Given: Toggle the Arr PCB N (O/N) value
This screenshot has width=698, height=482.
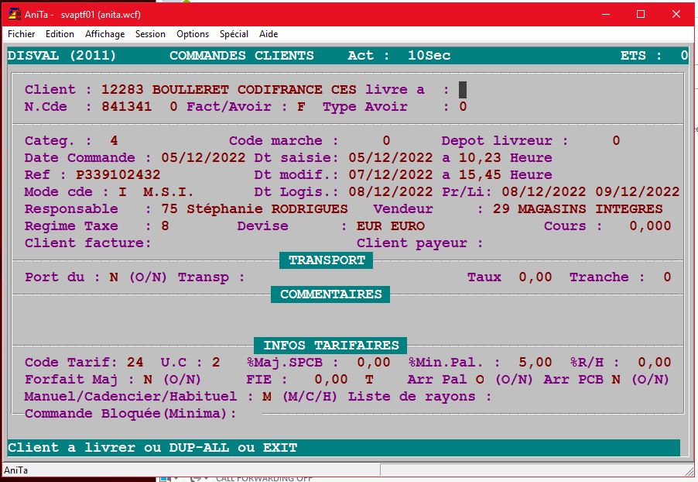Looking at the screenshot, I should coord(616,380).
